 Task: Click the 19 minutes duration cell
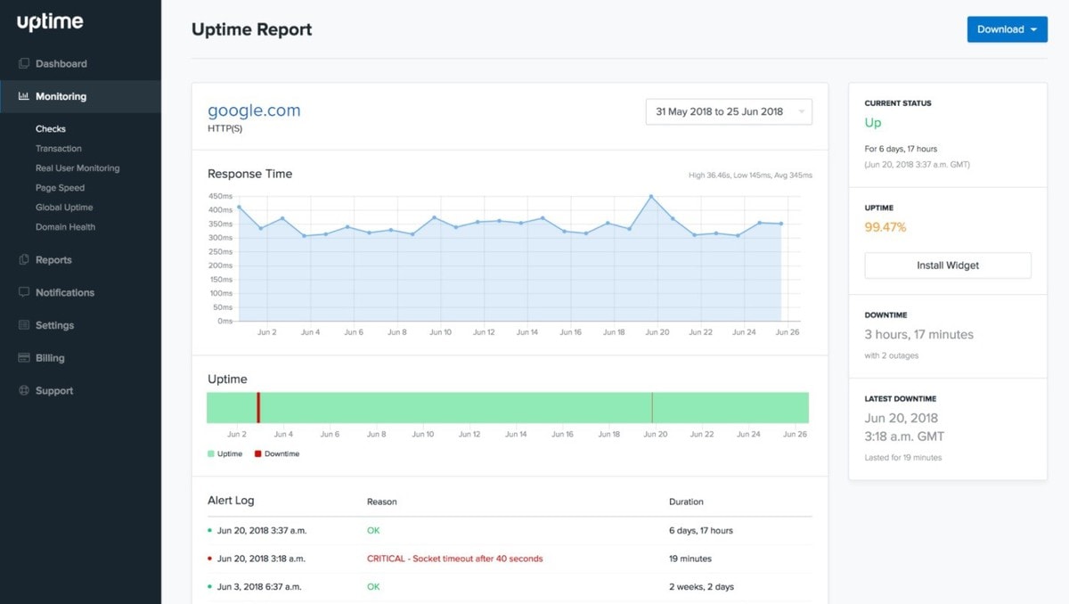tap(690, 559)
